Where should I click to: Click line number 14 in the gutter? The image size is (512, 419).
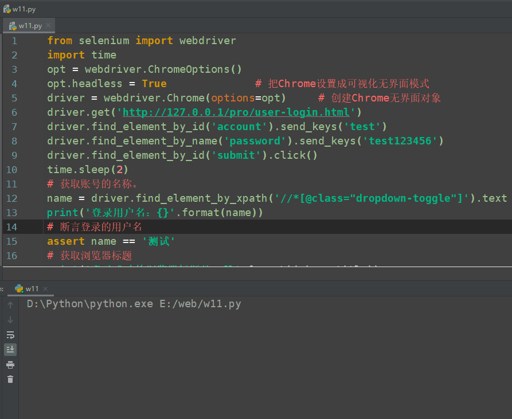click(11, 227)
